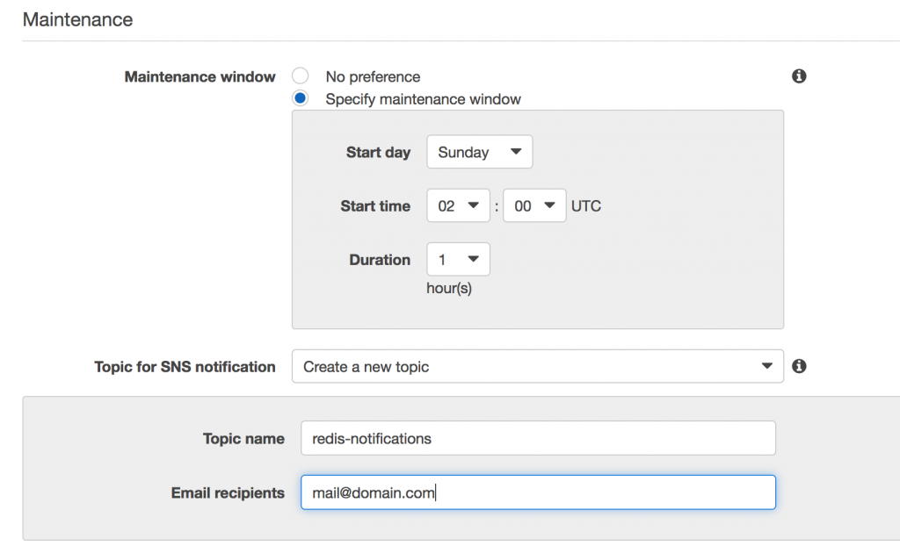The width and height of the screenshot is (900, 546).
Task: Click the Topic for SNS notification label
Action: pos(185,366)
